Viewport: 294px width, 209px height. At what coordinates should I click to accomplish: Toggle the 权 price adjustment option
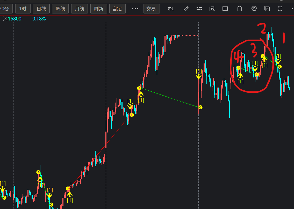tap(170, 9)
